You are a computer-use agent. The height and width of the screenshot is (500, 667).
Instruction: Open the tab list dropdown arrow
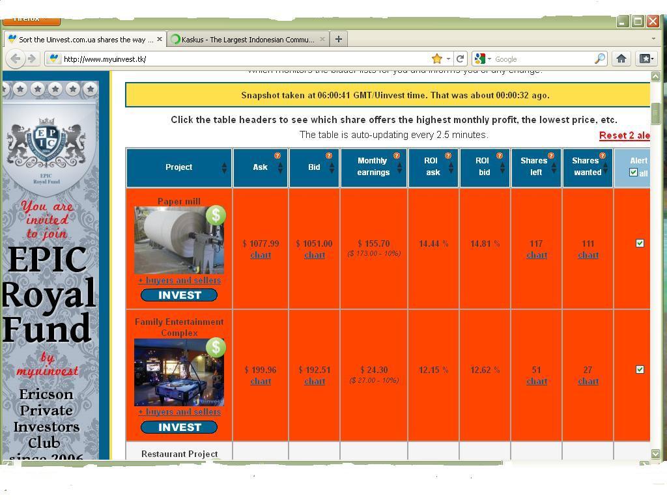653,38
